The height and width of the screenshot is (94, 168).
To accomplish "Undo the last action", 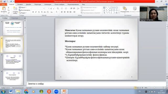I will 7,1.
